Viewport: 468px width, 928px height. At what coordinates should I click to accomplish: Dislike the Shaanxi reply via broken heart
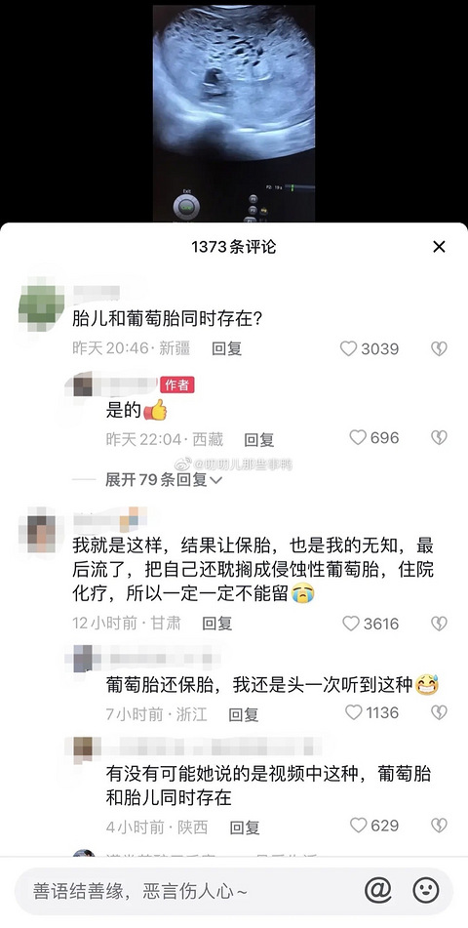click(439, 825)
